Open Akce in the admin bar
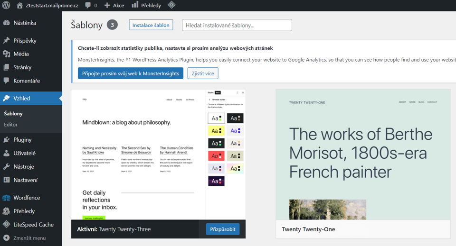This screenshot has height=246, width=456. click(114, 5)
